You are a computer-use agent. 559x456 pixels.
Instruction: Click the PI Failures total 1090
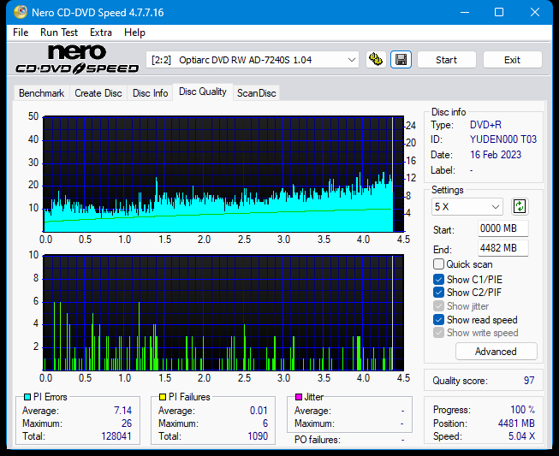click(x=258, y=436)
